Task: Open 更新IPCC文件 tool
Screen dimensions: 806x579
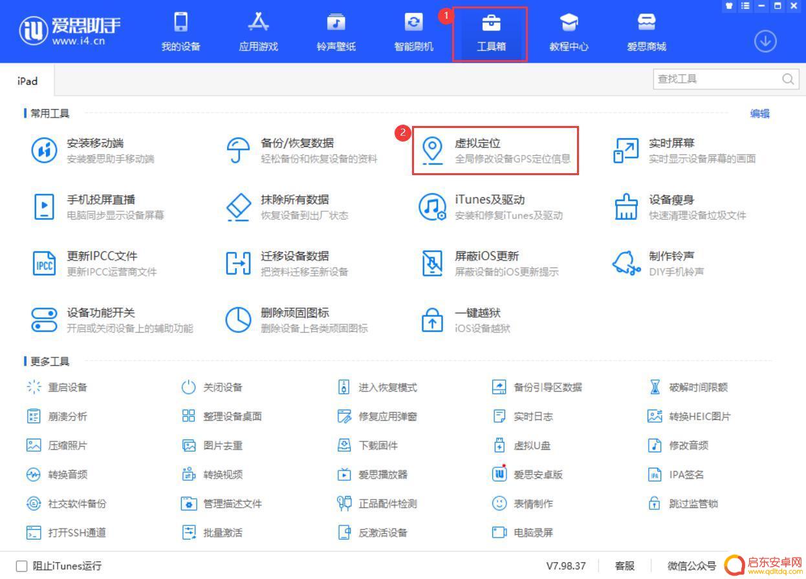Action: (x=94, y=263)
